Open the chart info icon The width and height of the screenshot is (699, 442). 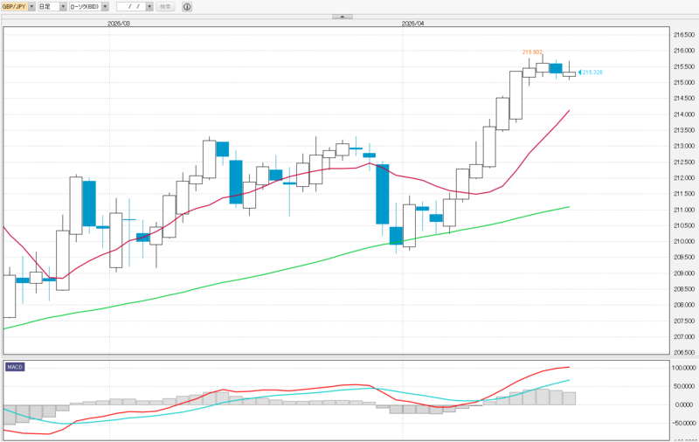(187, 7)
